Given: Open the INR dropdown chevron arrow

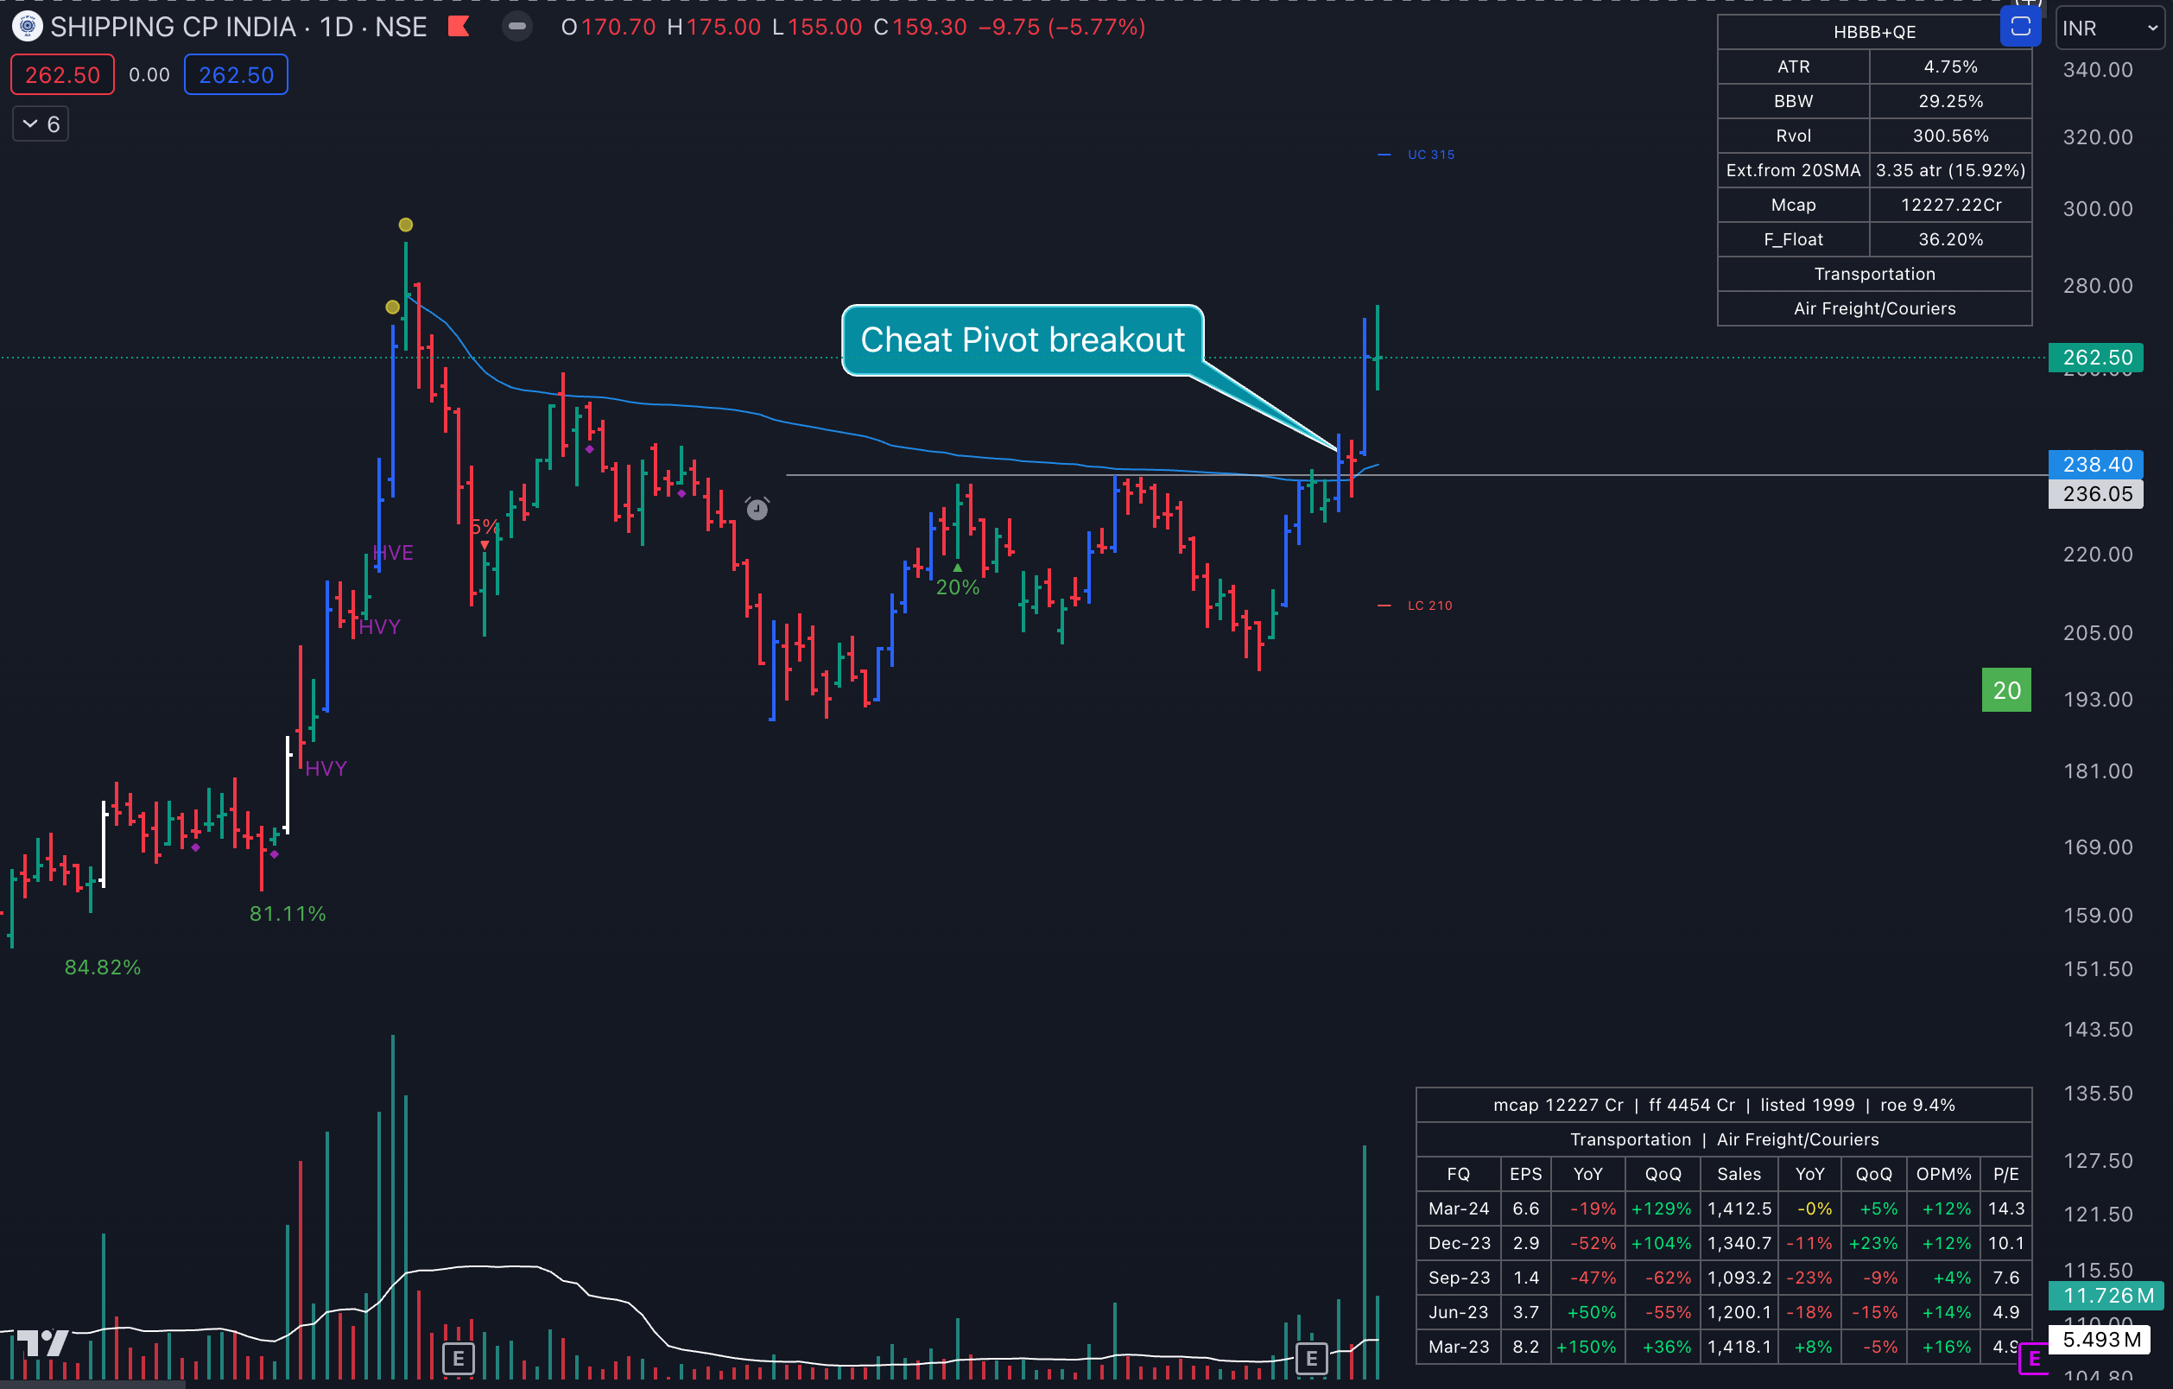Looking at the screenshot, I should click(2151, 28).
